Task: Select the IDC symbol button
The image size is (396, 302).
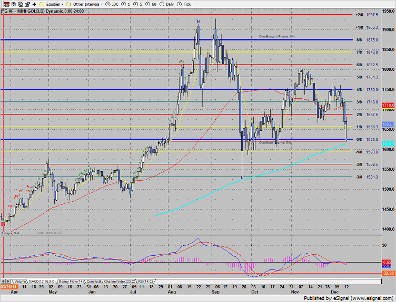Action: point(112,4)
